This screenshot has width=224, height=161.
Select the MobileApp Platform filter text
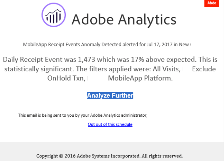click(140, 78)
